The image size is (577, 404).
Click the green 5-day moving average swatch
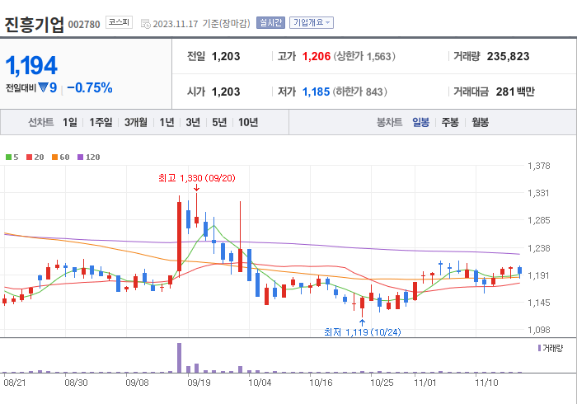click(8, 157)
